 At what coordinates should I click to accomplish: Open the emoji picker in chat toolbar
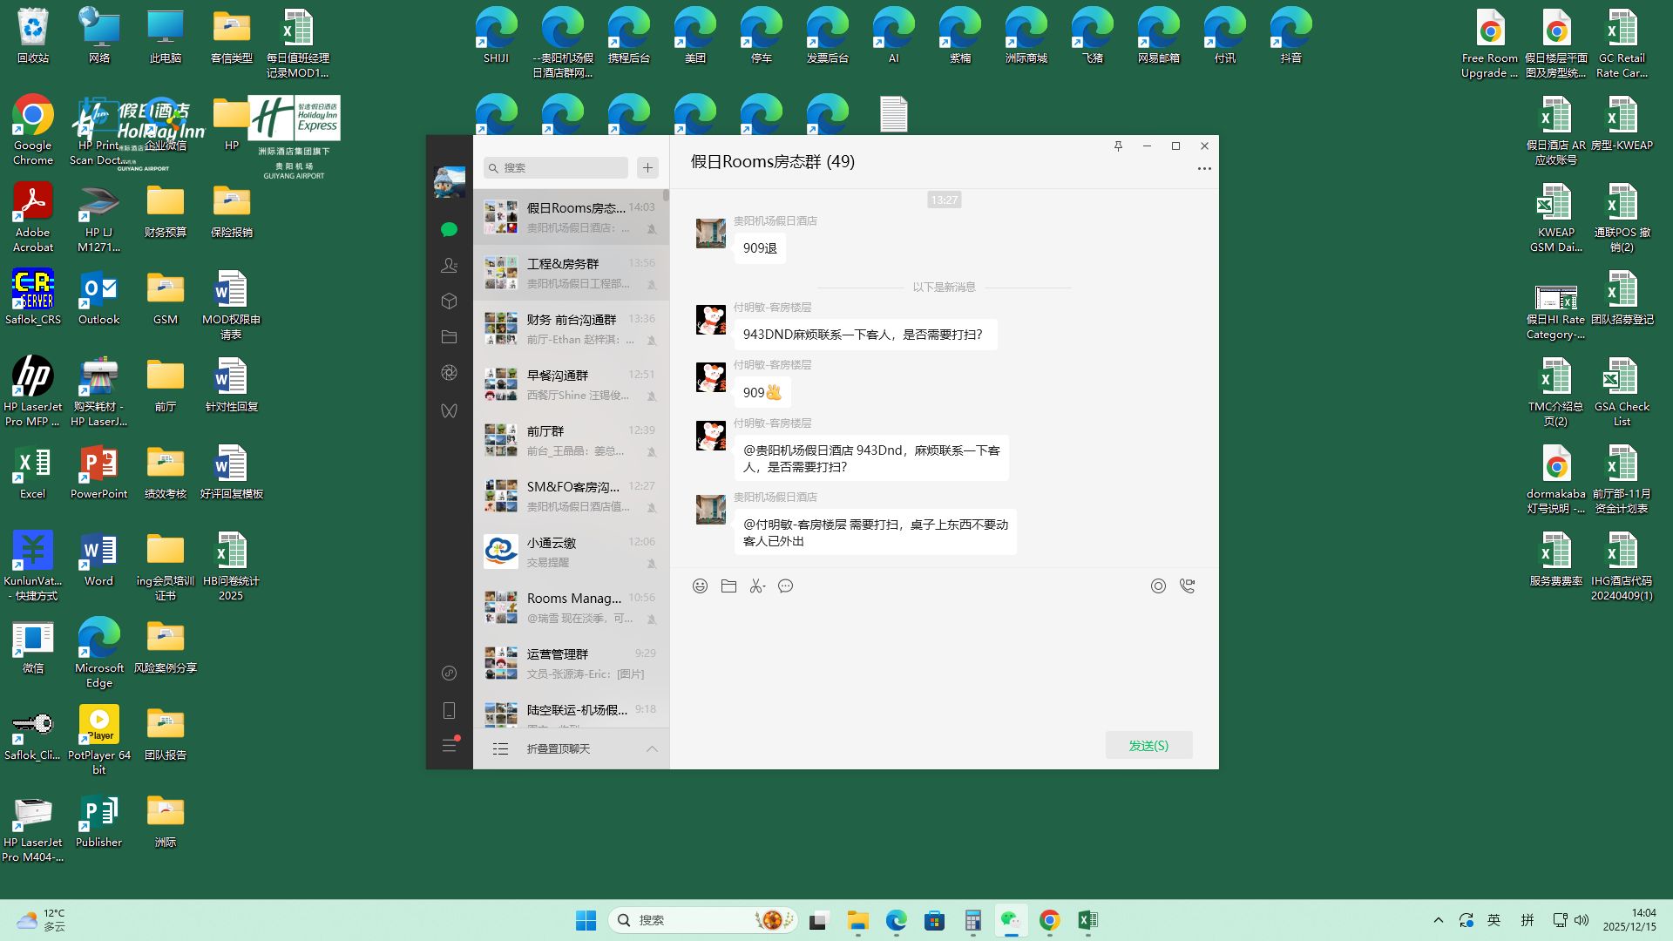pos(700,586)
